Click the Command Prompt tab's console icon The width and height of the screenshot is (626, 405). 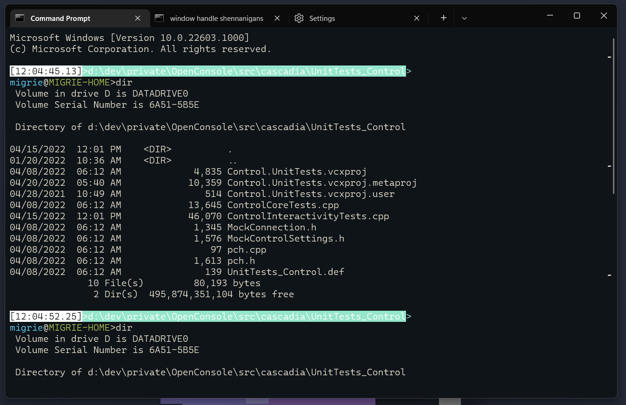20,18
